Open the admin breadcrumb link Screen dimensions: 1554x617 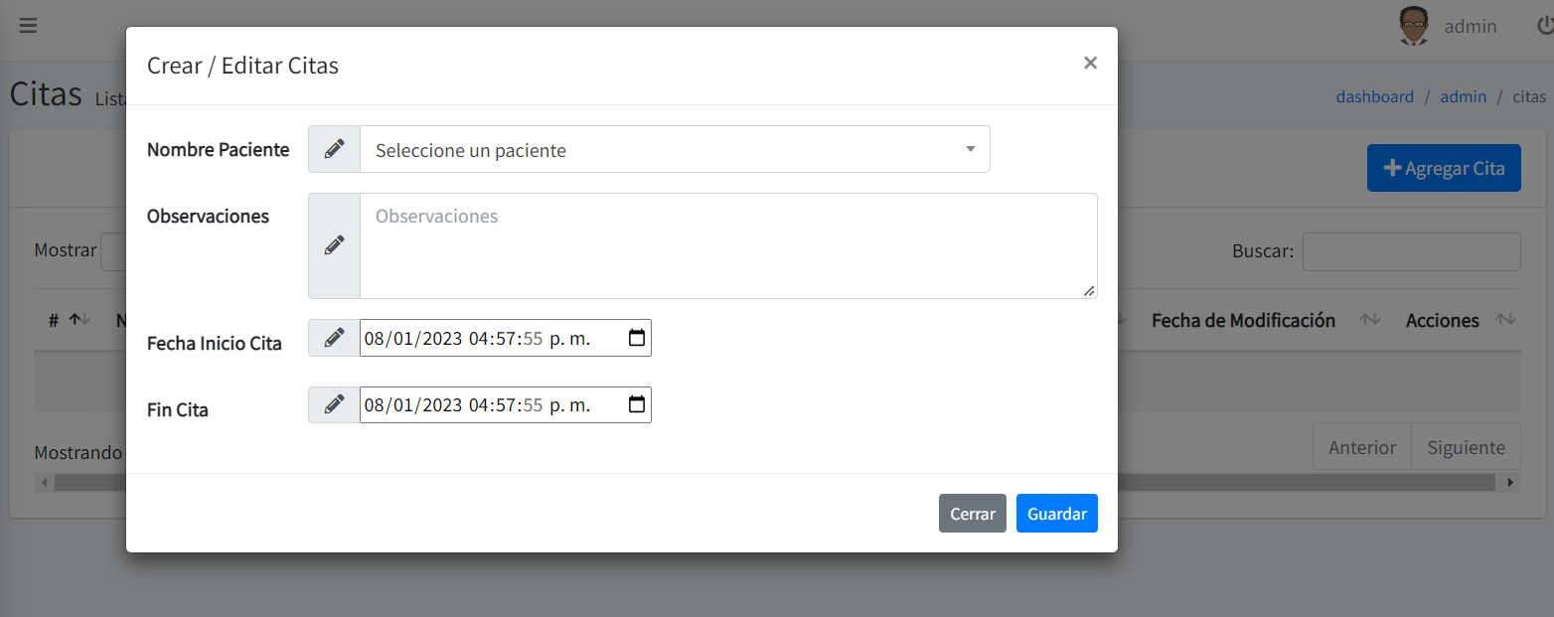pos(1463,96)
